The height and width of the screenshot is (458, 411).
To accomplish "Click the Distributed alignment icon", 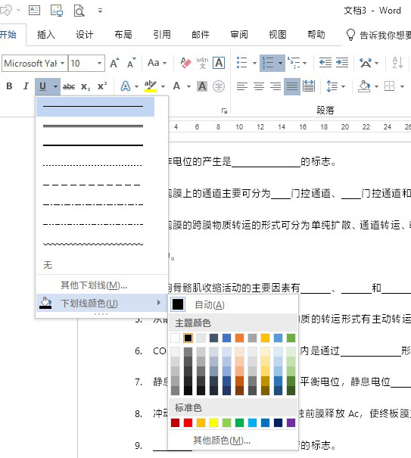I will [x=309, y=86].
